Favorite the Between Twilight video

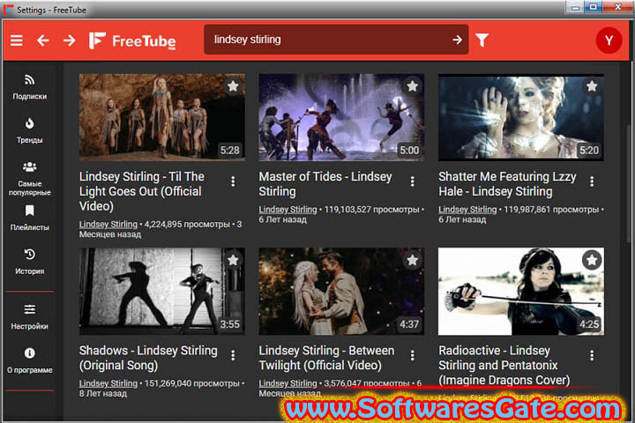(412, 260)
